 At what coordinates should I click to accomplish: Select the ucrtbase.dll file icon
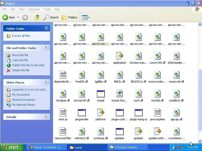point(100,131)
